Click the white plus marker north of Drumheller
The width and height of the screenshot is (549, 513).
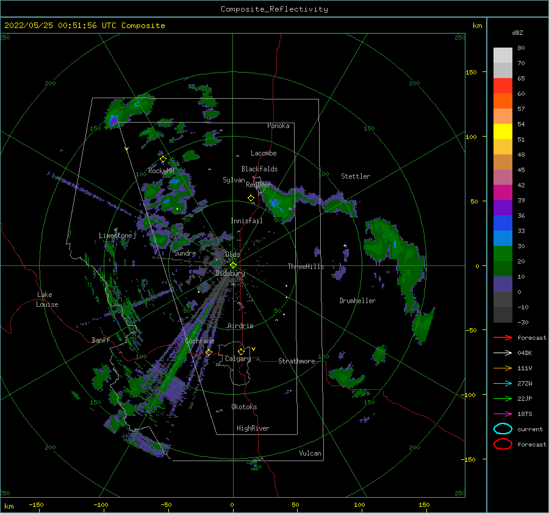(x=345, y=245)
